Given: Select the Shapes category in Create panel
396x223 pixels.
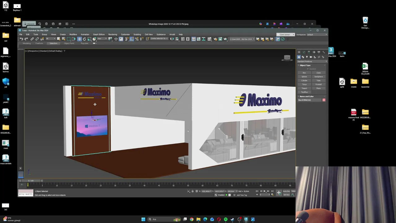Looking at the screenshot, I should pos(303,57).
